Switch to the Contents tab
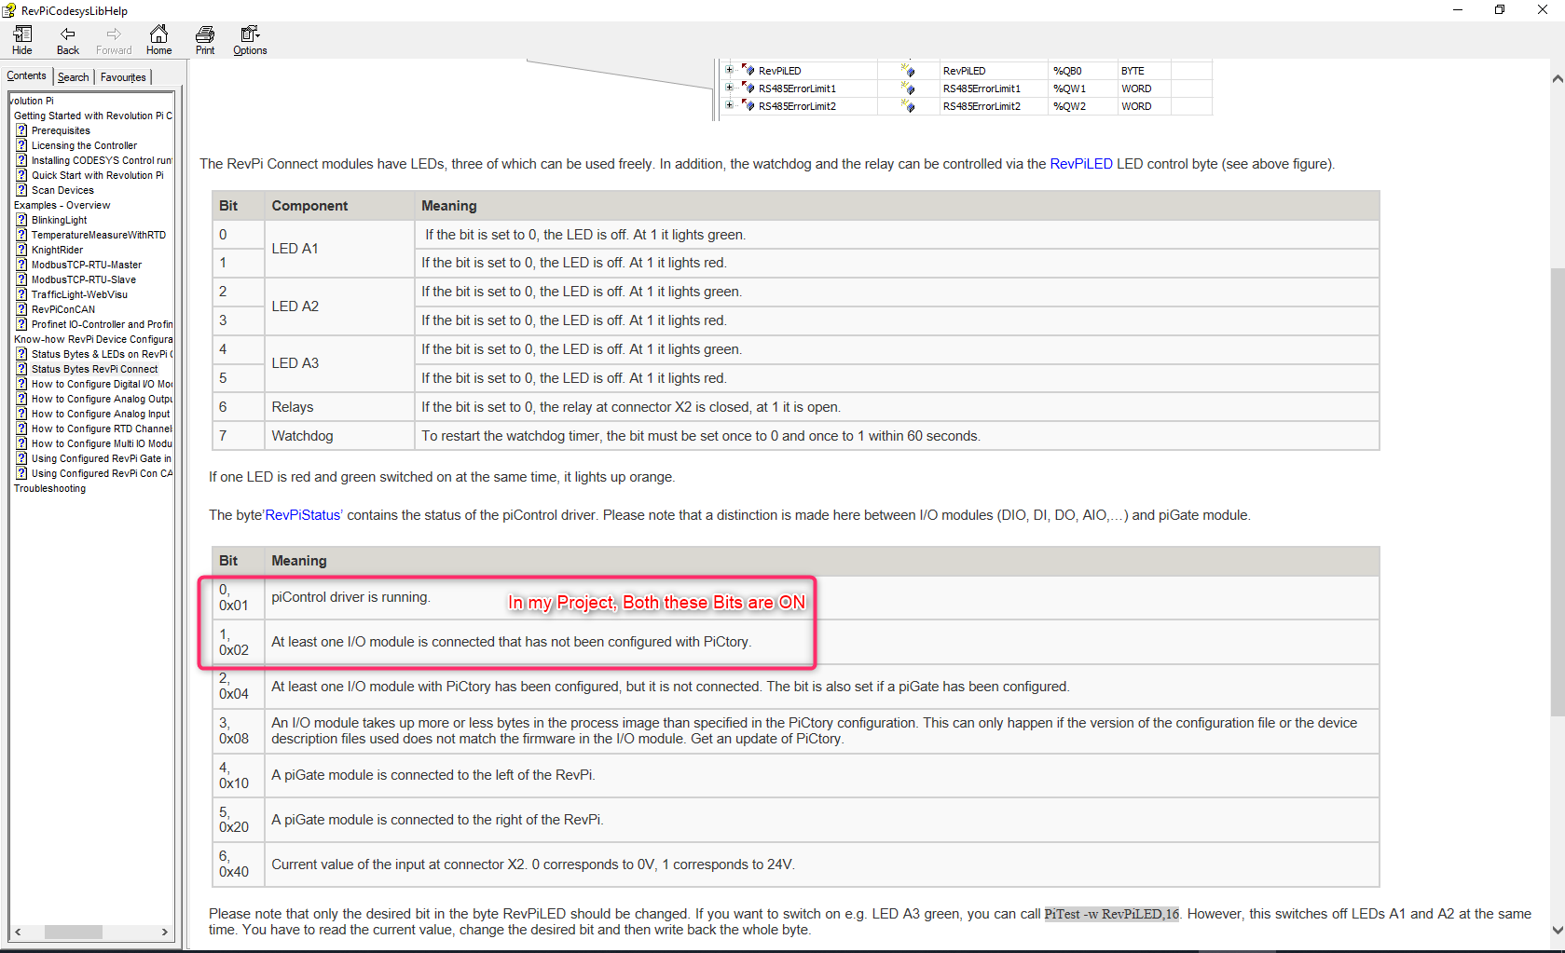Image resolution: width=1565 pixels, height=953 pixels. click(x=26, y=76)
